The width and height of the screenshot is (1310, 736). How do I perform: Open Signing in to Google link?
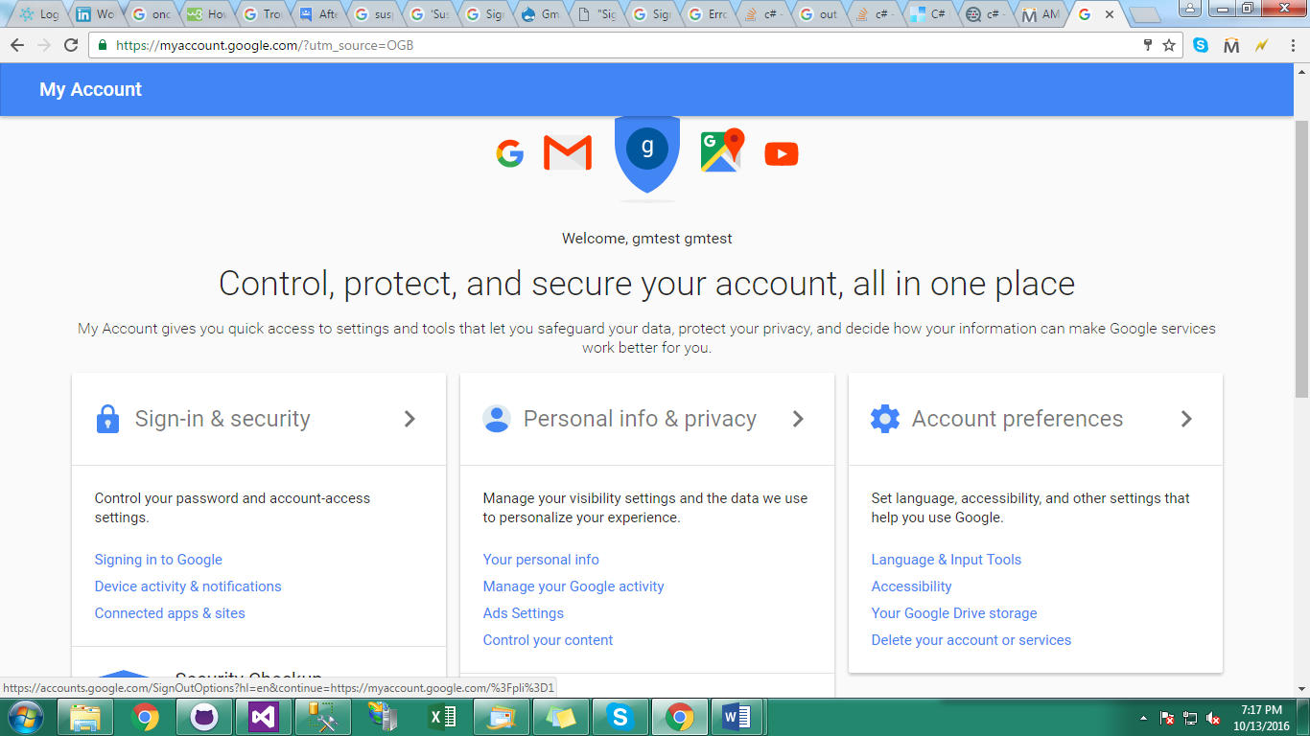click(158, 560)
